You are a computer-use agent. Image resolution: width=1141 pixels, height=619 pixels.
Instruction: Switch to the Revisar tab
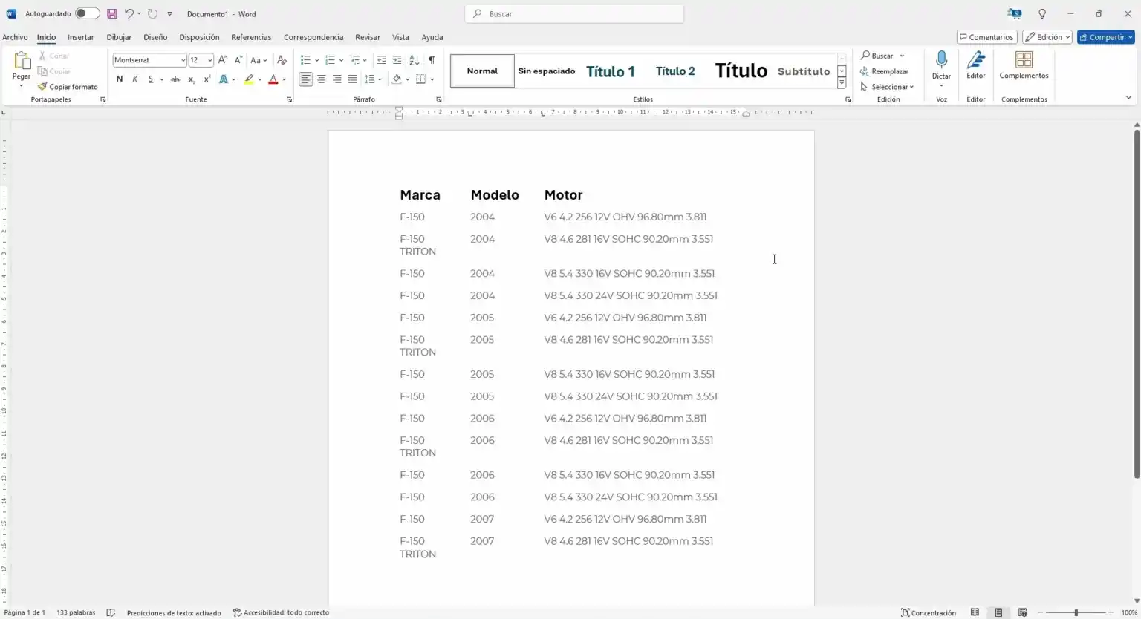click(x=368, y=37)
